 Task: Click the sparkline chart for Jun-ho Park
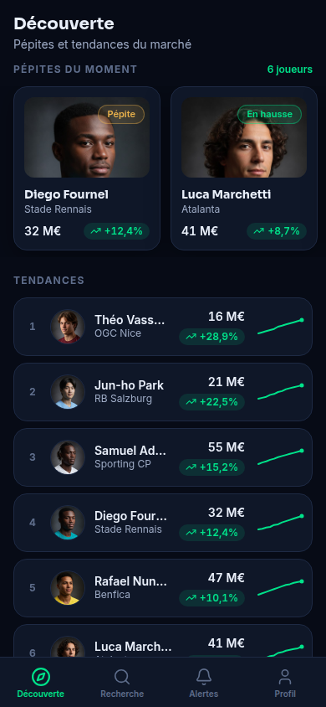pos(280,392)
